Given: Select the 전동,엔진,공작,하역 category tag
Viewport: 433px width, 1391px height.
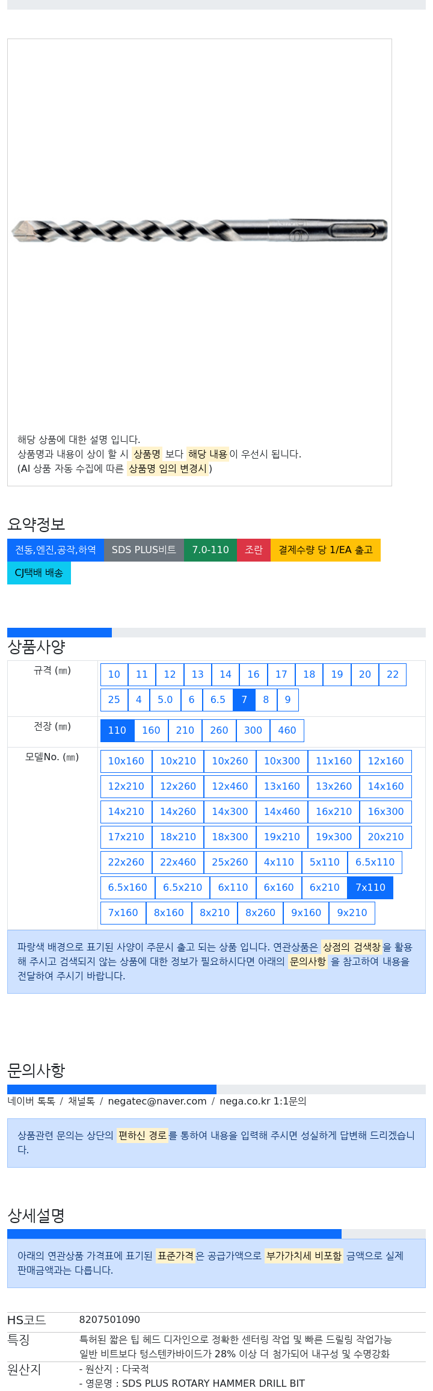Looking at the screenshot, I should (55, 550).
